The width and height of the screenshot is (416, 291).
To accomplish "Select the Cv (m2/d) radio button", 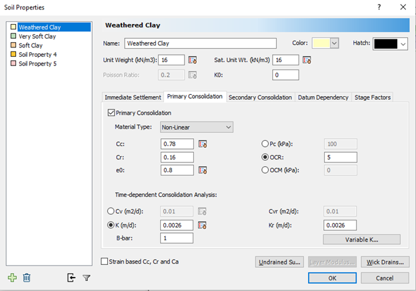I will coord(111,212).
